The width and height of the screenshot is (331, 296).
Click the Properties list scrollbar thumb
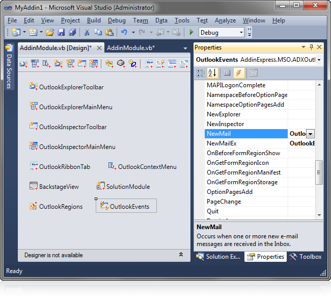pyautogui.click(x=319, y=172)
